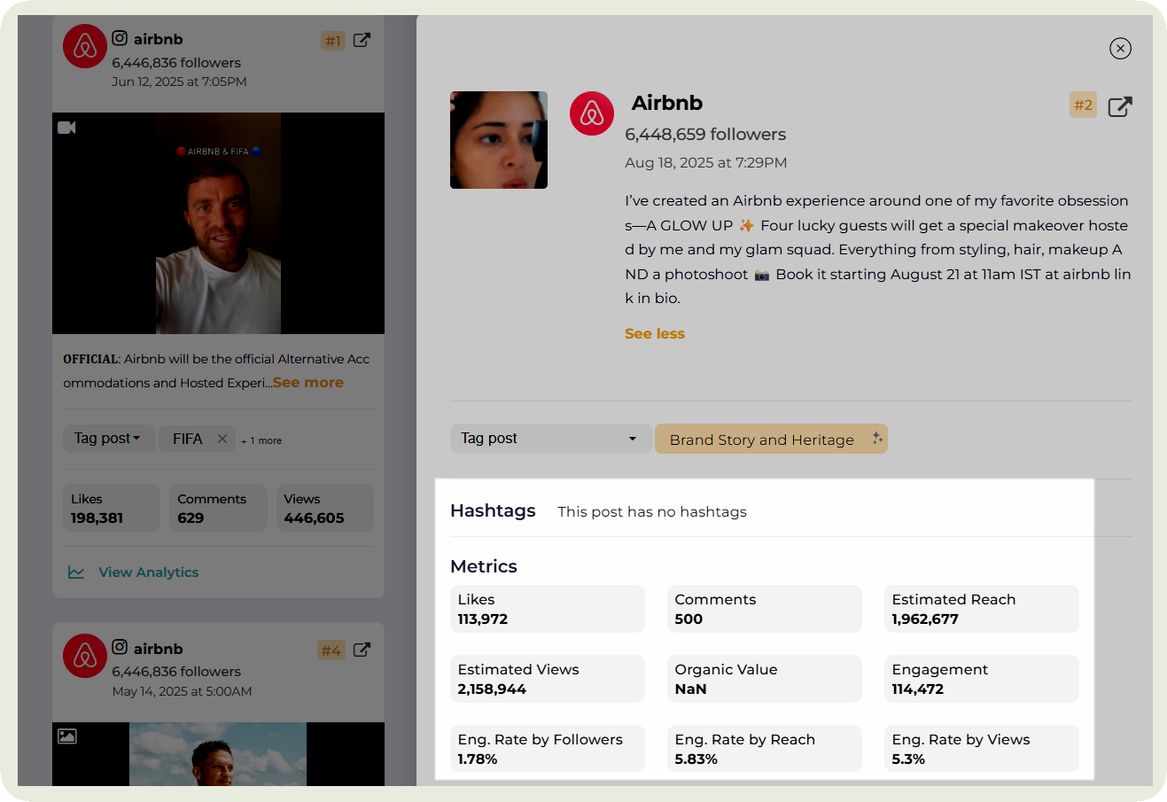
Task: Click the image type icon on post #4
Action: (x=67, y=736)
